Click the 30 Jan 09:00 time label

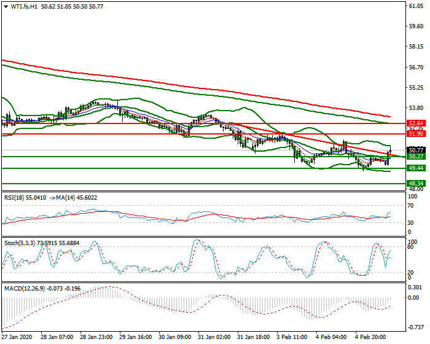click(x=174, y=337)
